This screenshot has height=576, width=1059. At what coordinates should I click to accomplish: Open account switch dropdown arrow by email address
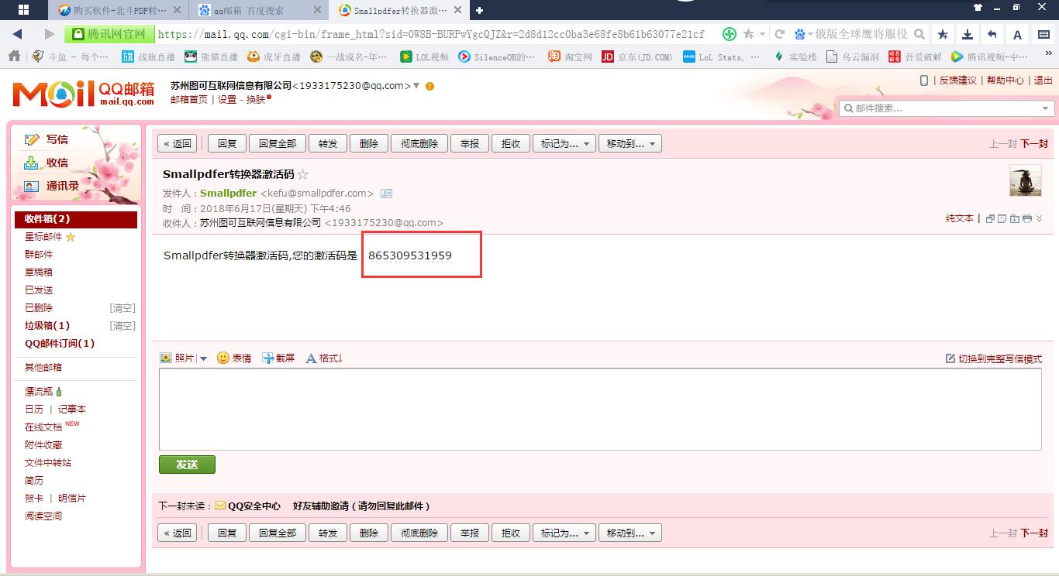pos(416,86)
